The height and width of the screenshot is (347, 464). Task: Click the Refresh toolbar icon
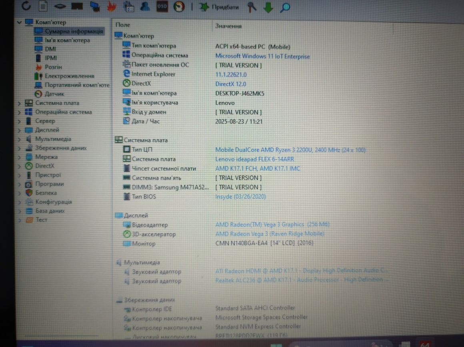[x=26, y=6]
